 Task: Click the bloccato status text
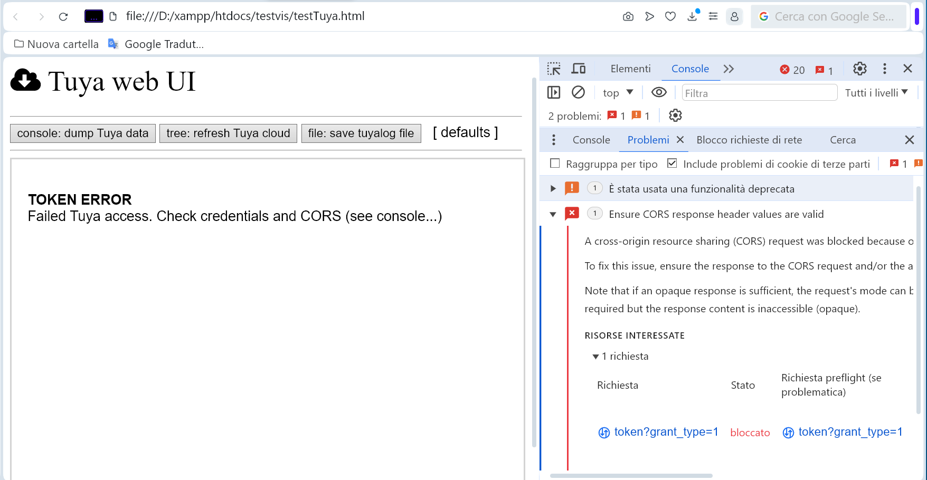click(x=750, y=433)
